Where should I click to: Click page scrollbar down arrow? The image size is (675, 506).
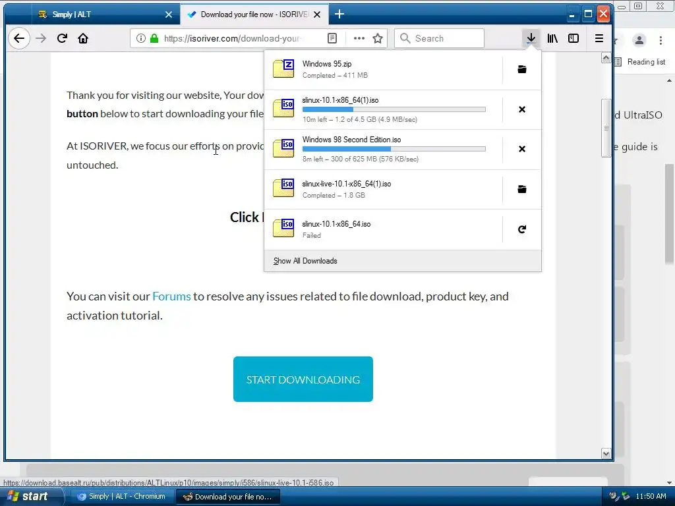click(606, 453)
